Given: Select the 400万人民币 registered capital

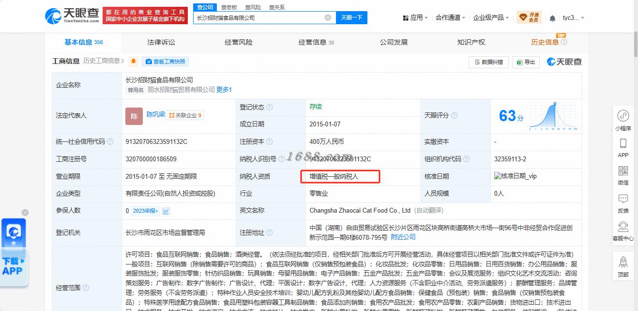Looking at the screenshot, I should tap(327, 142).
